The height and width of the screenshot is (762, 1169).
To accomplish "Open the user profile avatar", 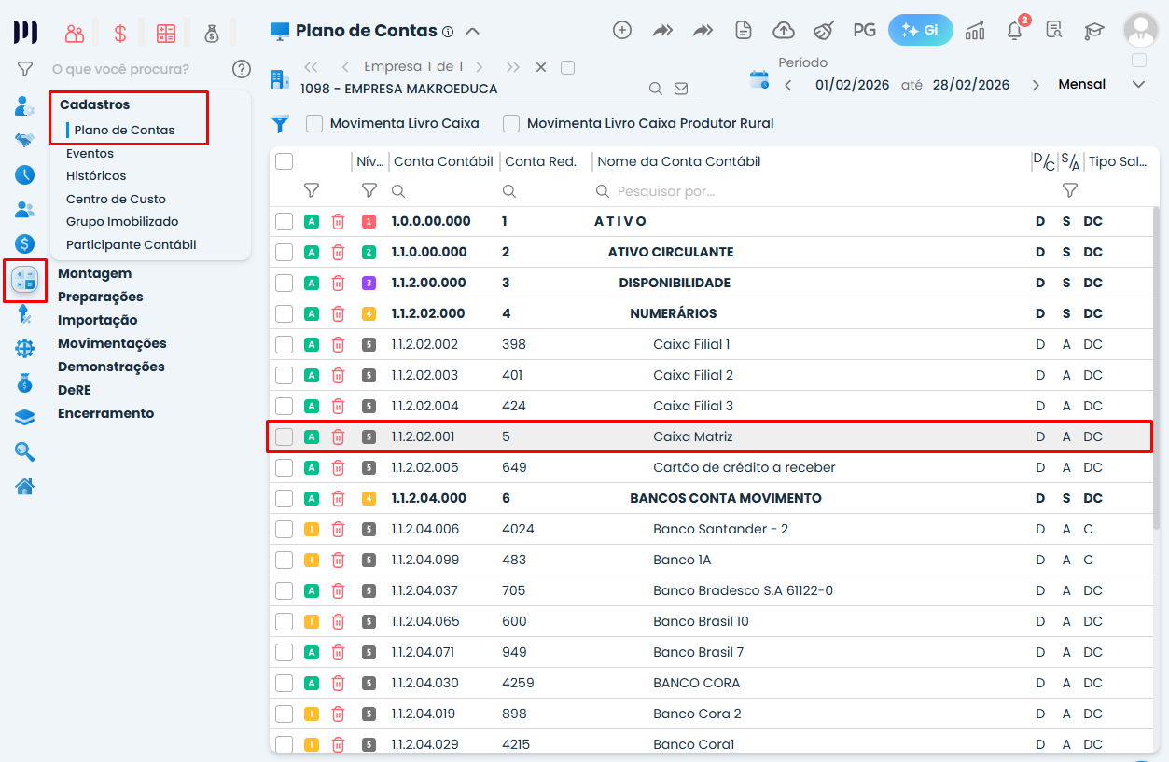I will 1140,30.
